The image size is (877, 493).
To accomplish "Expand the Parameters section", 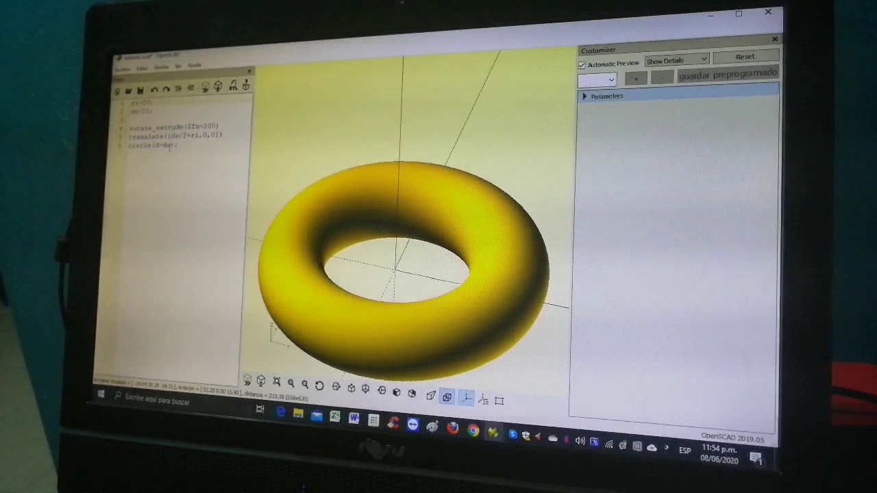I will (x=584, y=97).
